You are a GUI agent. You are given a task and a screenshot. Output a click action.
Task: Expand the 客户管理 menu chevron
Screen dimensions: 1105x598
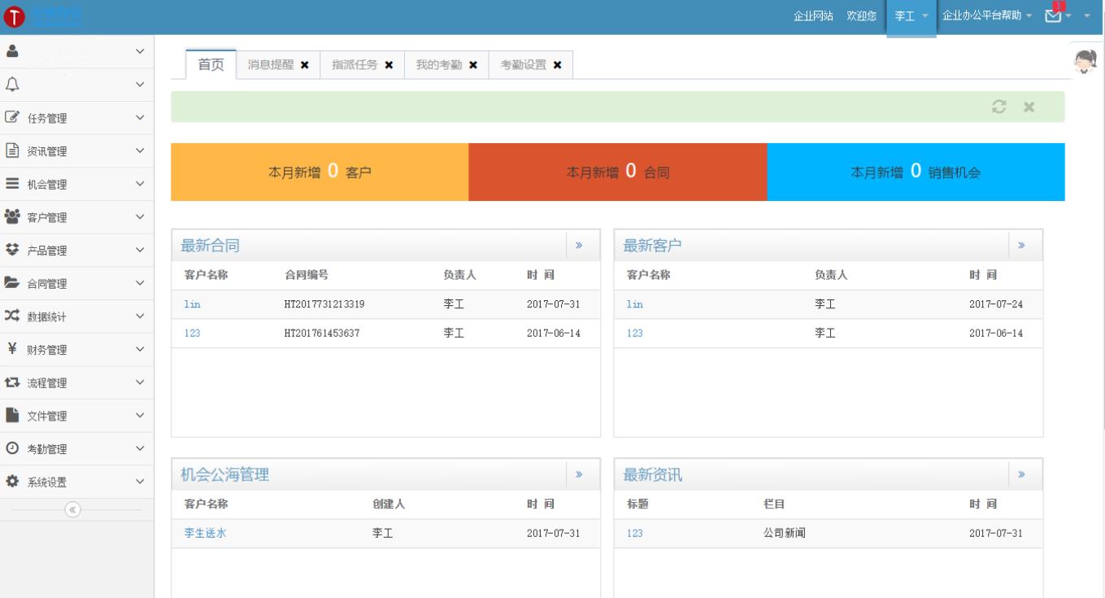coord(140,217)
